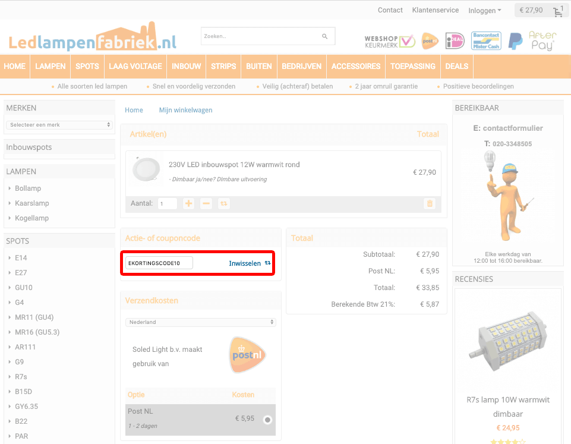Click the iDEAL payment logo
This screenshot has width=571, height=444.
(455, 41)
